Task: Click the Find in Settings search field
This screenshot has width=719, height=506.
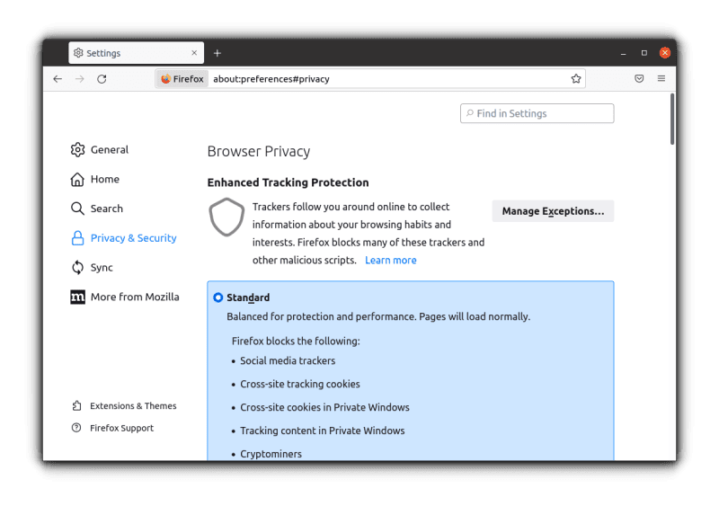Action: [537, 114]
